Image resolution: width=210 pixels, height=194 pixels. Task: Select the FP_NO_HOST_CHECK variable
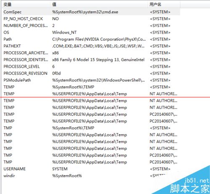tap(23, 19)
